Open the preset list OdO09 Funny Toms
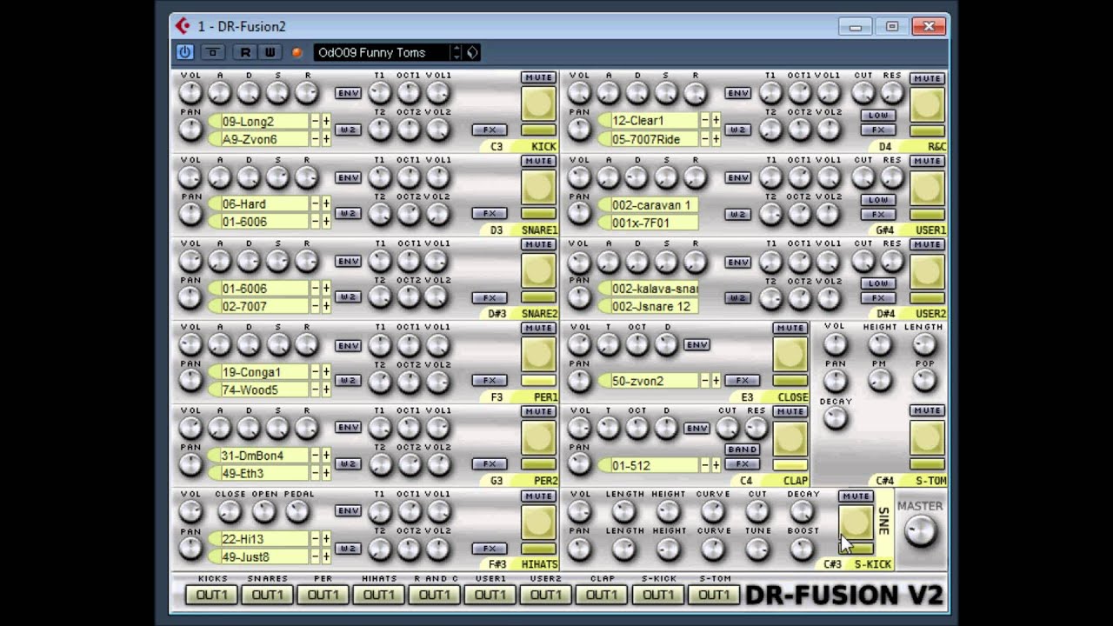 (x=382, y=52)
